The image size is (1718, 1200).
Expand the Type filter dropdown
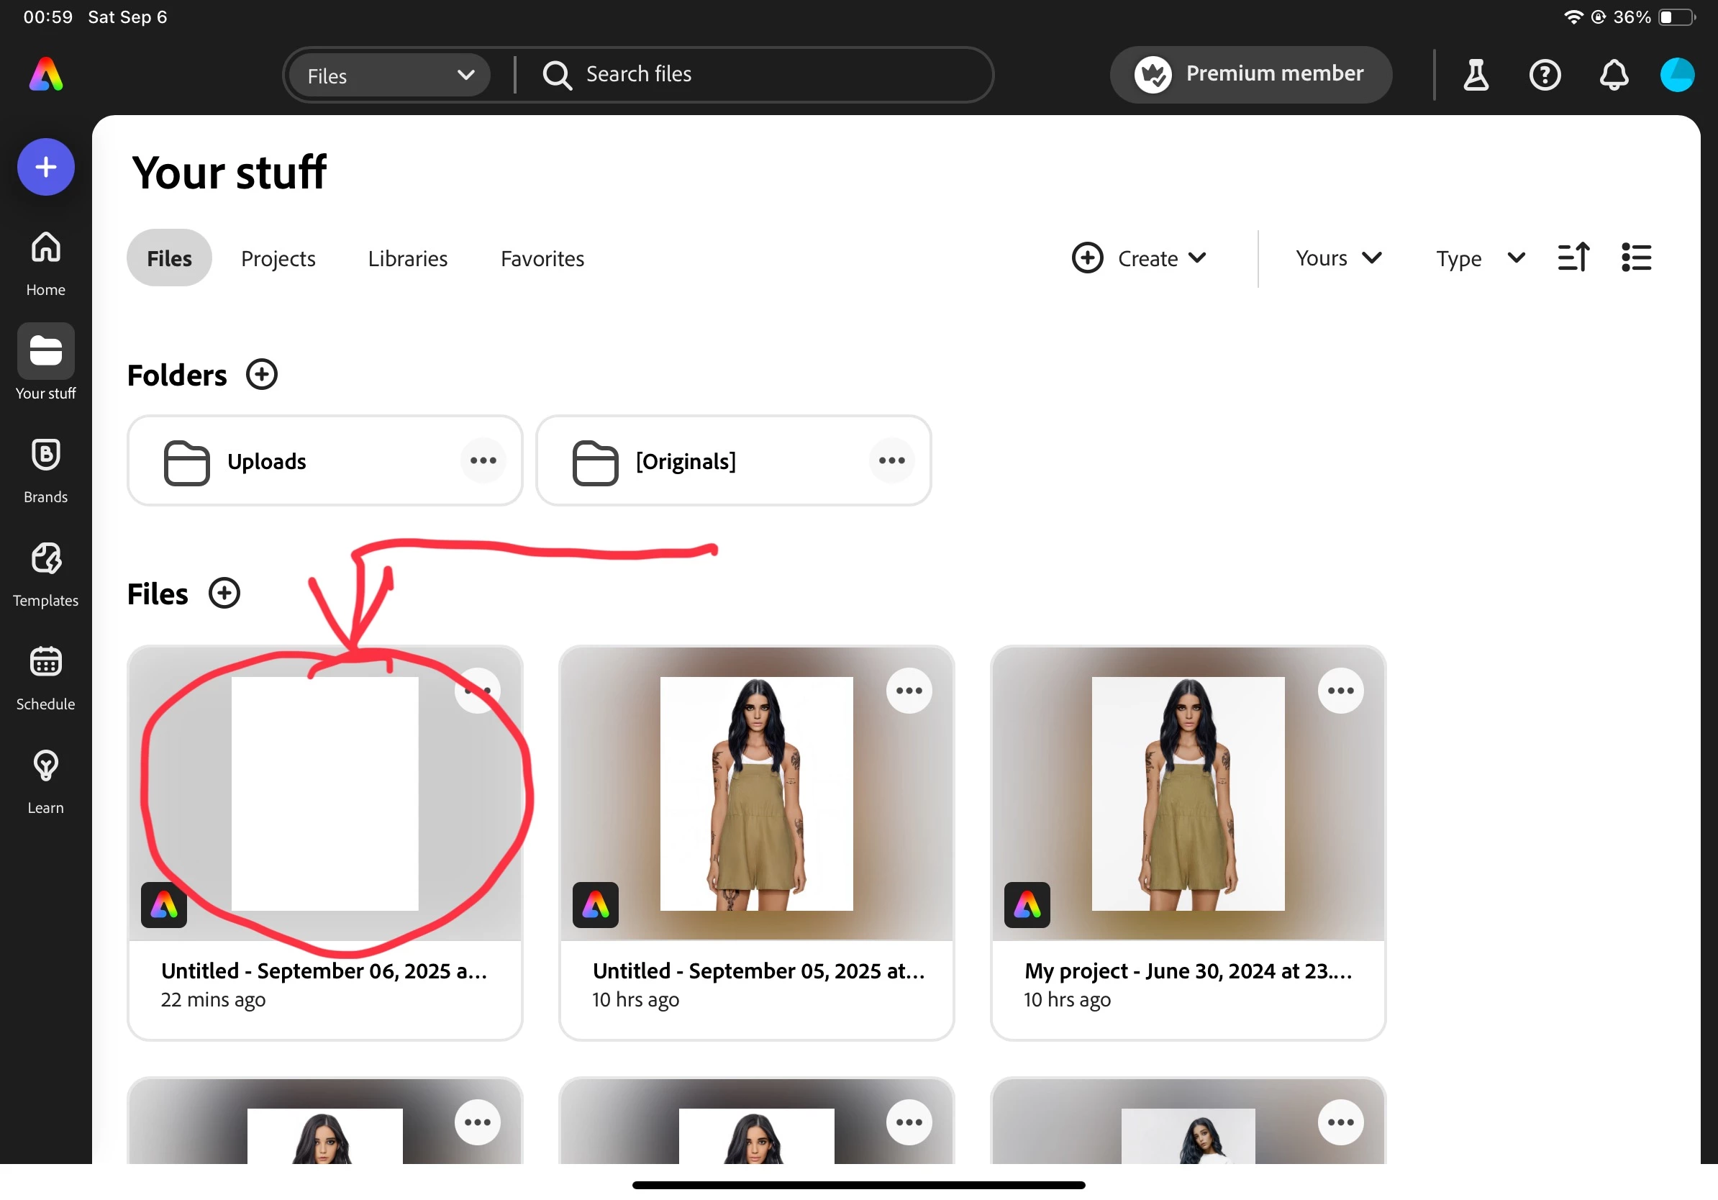pyautogui.click(x=1479, y=259)
